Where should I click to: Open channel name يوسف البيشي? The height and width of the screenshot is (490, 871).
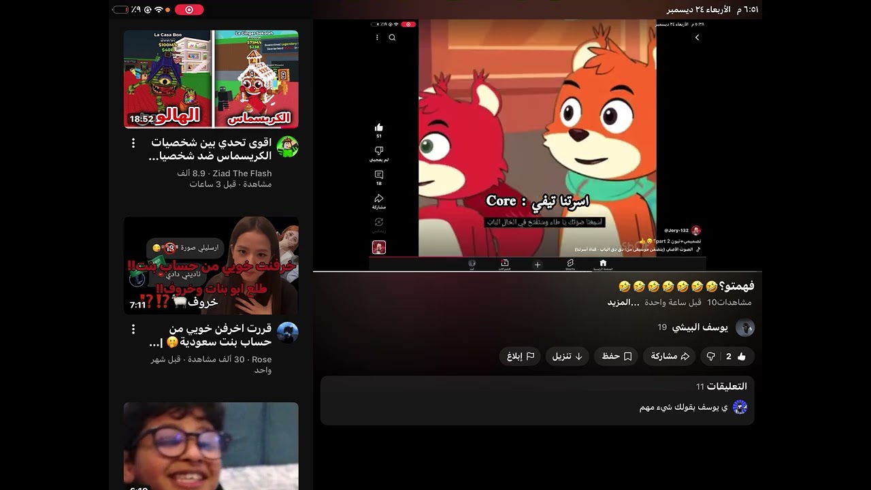(x=700, y=327)
